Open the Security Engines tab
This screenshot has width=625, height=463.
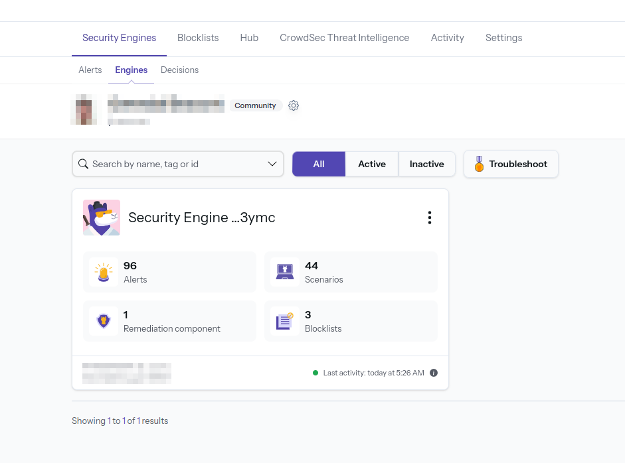point(119,38)
